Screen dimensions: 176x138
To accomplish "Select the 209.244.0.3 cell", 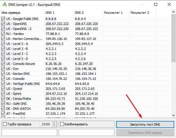I will coord(55,44).
